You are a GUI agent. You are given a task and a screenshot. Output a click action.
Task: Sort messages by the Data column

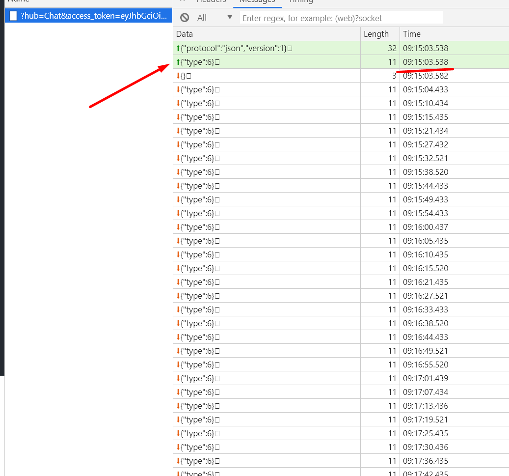click(x=184, y=34)
